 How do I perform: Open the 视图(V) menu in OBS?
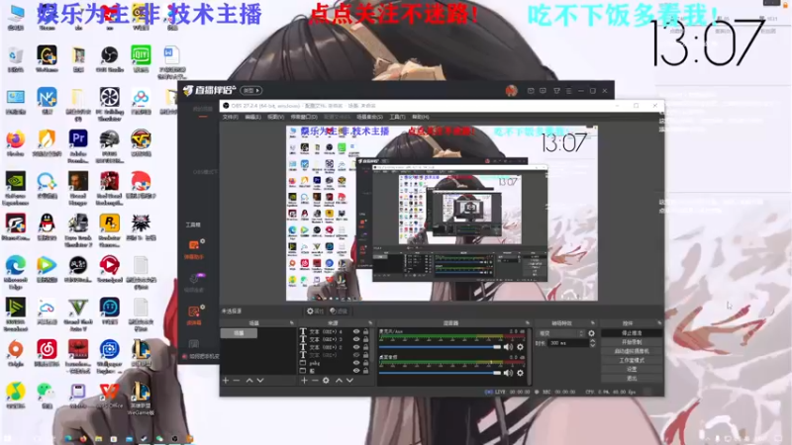tap(276, 117)
